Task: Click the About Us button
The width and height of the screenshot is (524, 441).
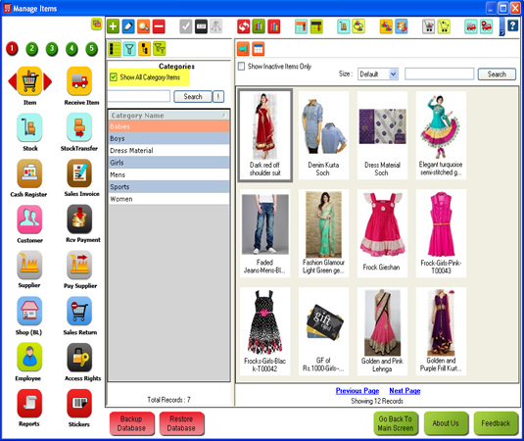Action: [x=446, y=423]
